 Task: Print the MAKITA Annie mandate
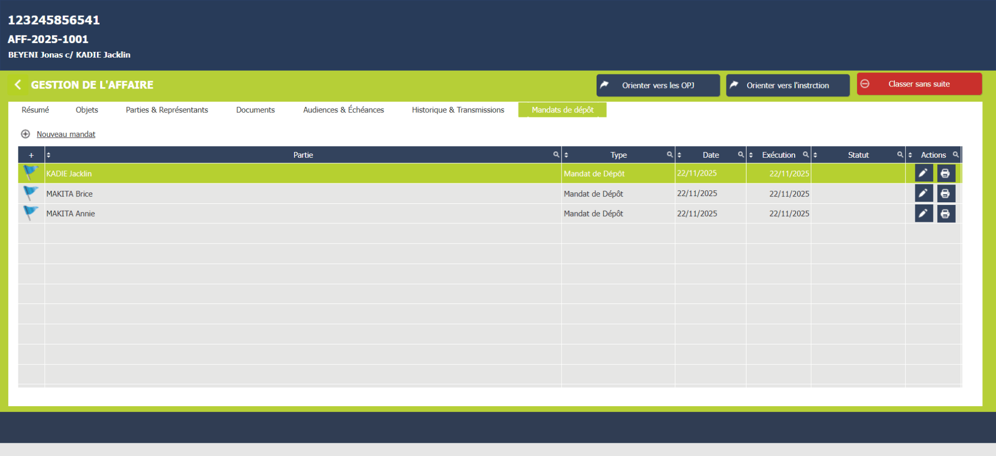click(946, 214)
